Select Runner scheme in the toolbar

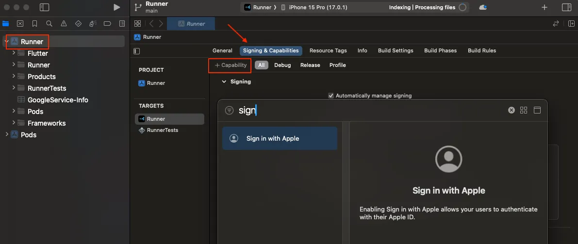(x=258, y=7)
